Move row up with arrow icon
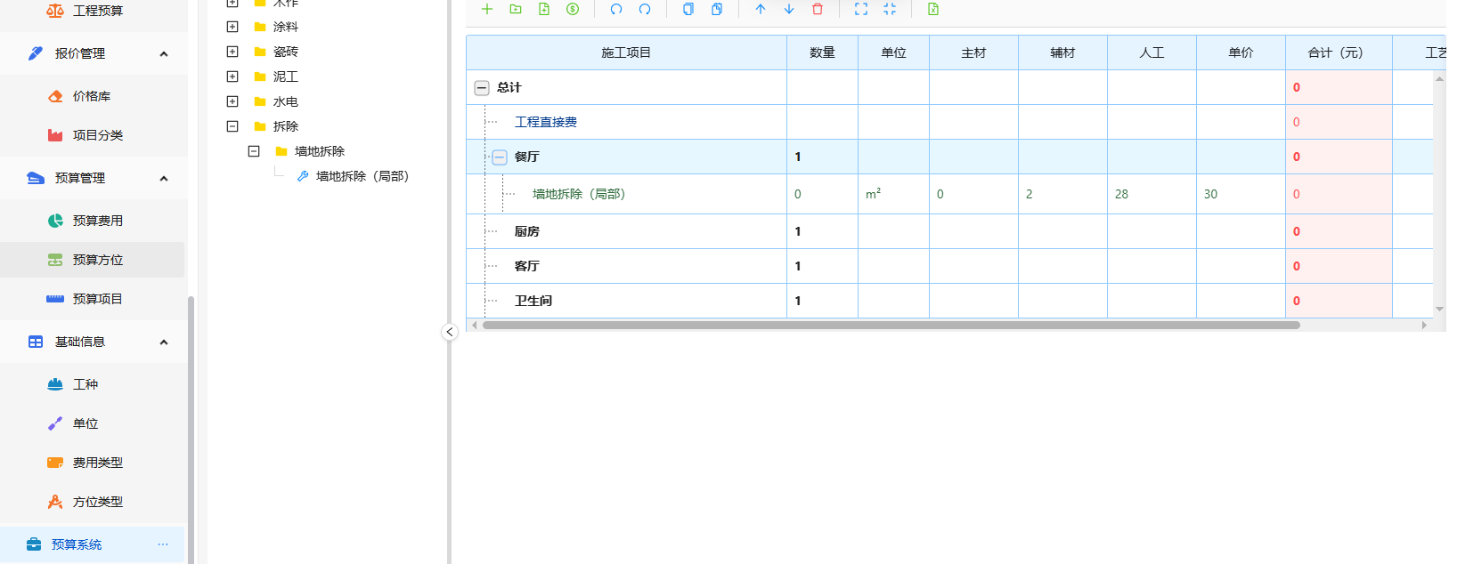 point(761,9)
